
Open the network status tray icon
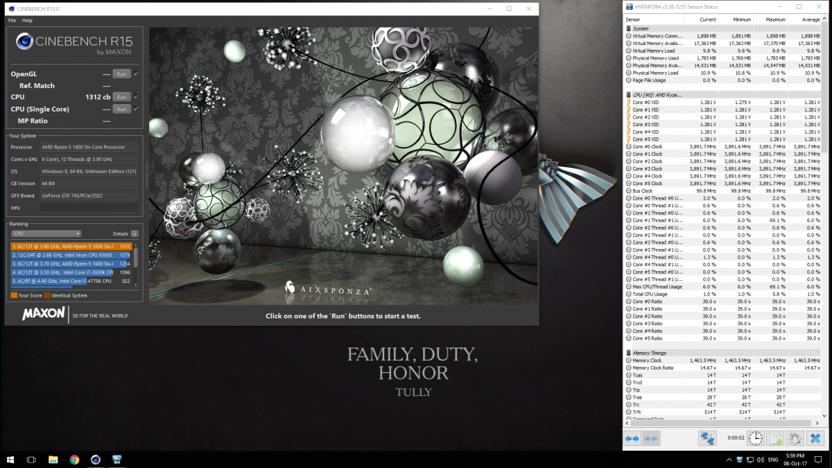749,460
